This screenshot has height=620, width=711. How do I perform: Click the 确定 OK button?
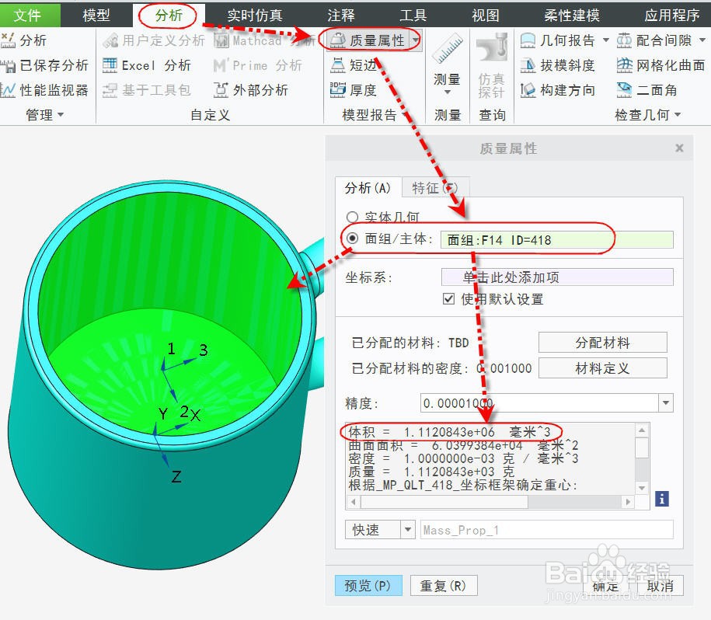click(606, 586)
